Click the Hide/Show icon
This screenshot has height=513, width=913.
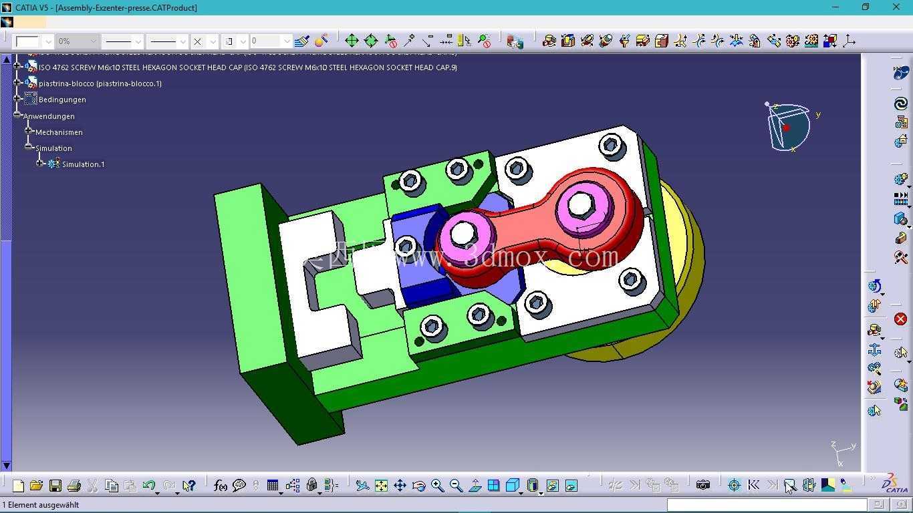(x=552, y=486)
